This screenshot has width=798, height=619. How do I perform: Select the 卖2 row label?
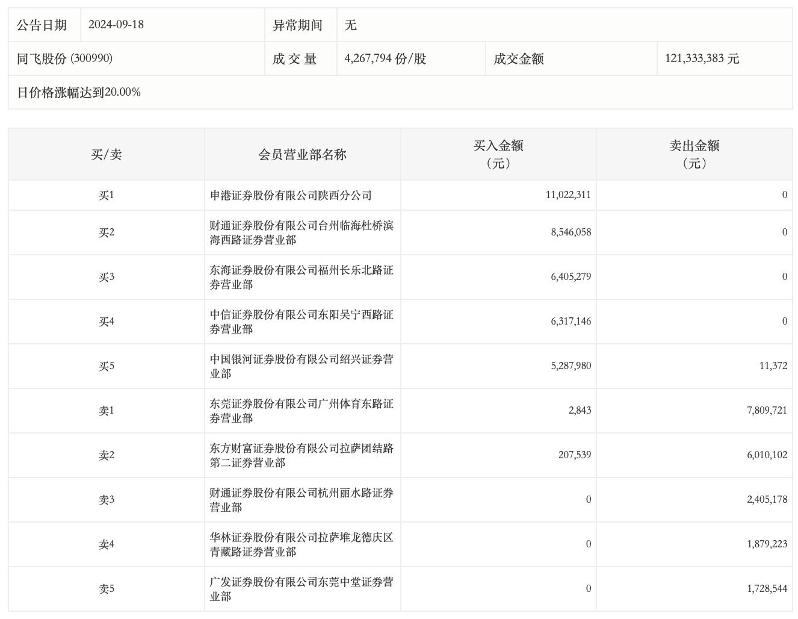click(x=107, y=455)
